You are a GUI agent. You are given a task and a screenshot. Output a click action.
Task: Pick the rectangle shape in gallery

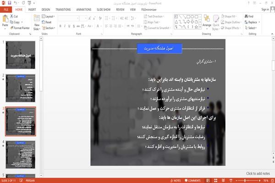click(x=188, y=17)
